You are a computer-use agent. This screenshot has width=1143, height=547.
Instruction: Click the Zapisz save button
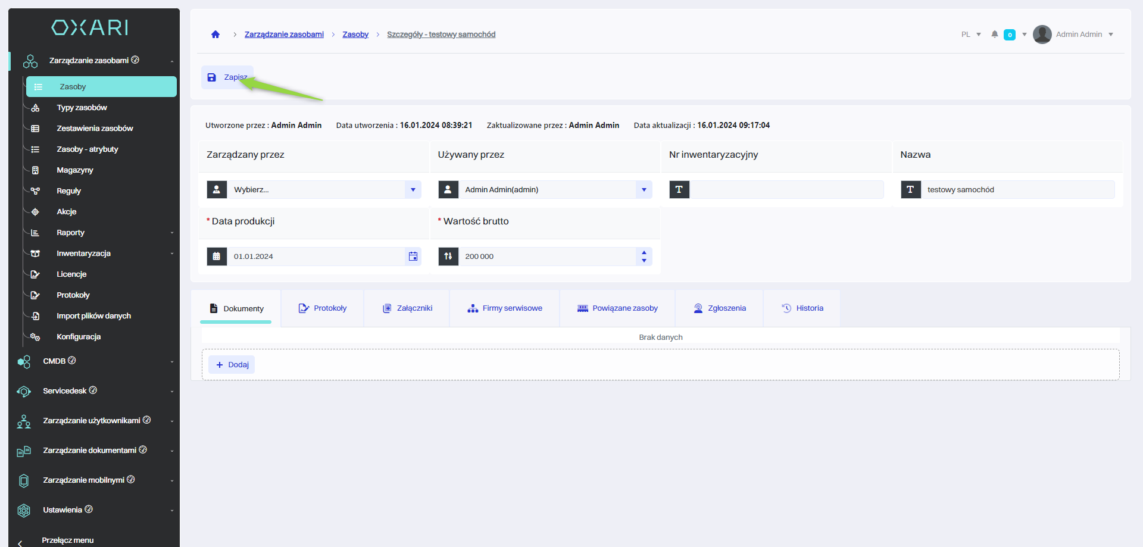[x=227, y=77]
